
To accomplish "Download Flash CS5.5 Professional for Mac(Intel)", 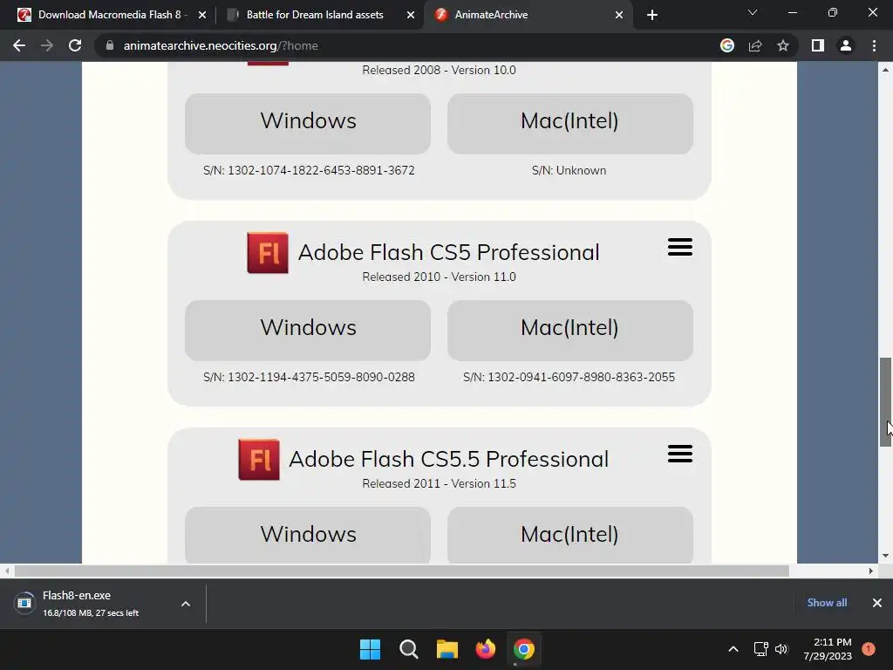I will [570, 535].
